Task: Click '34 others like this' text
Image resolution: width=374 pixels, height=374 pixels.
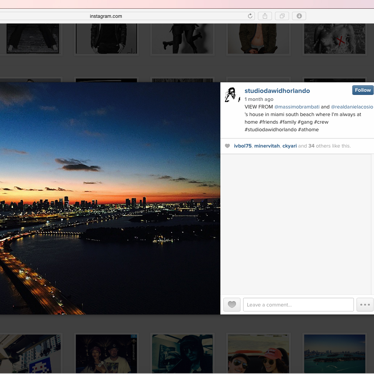Action: pos(329,146)
